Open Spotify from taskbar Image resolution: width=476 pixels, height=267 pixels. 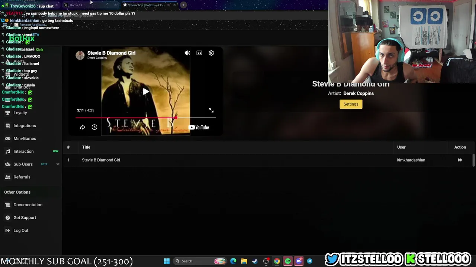(287, 261)
